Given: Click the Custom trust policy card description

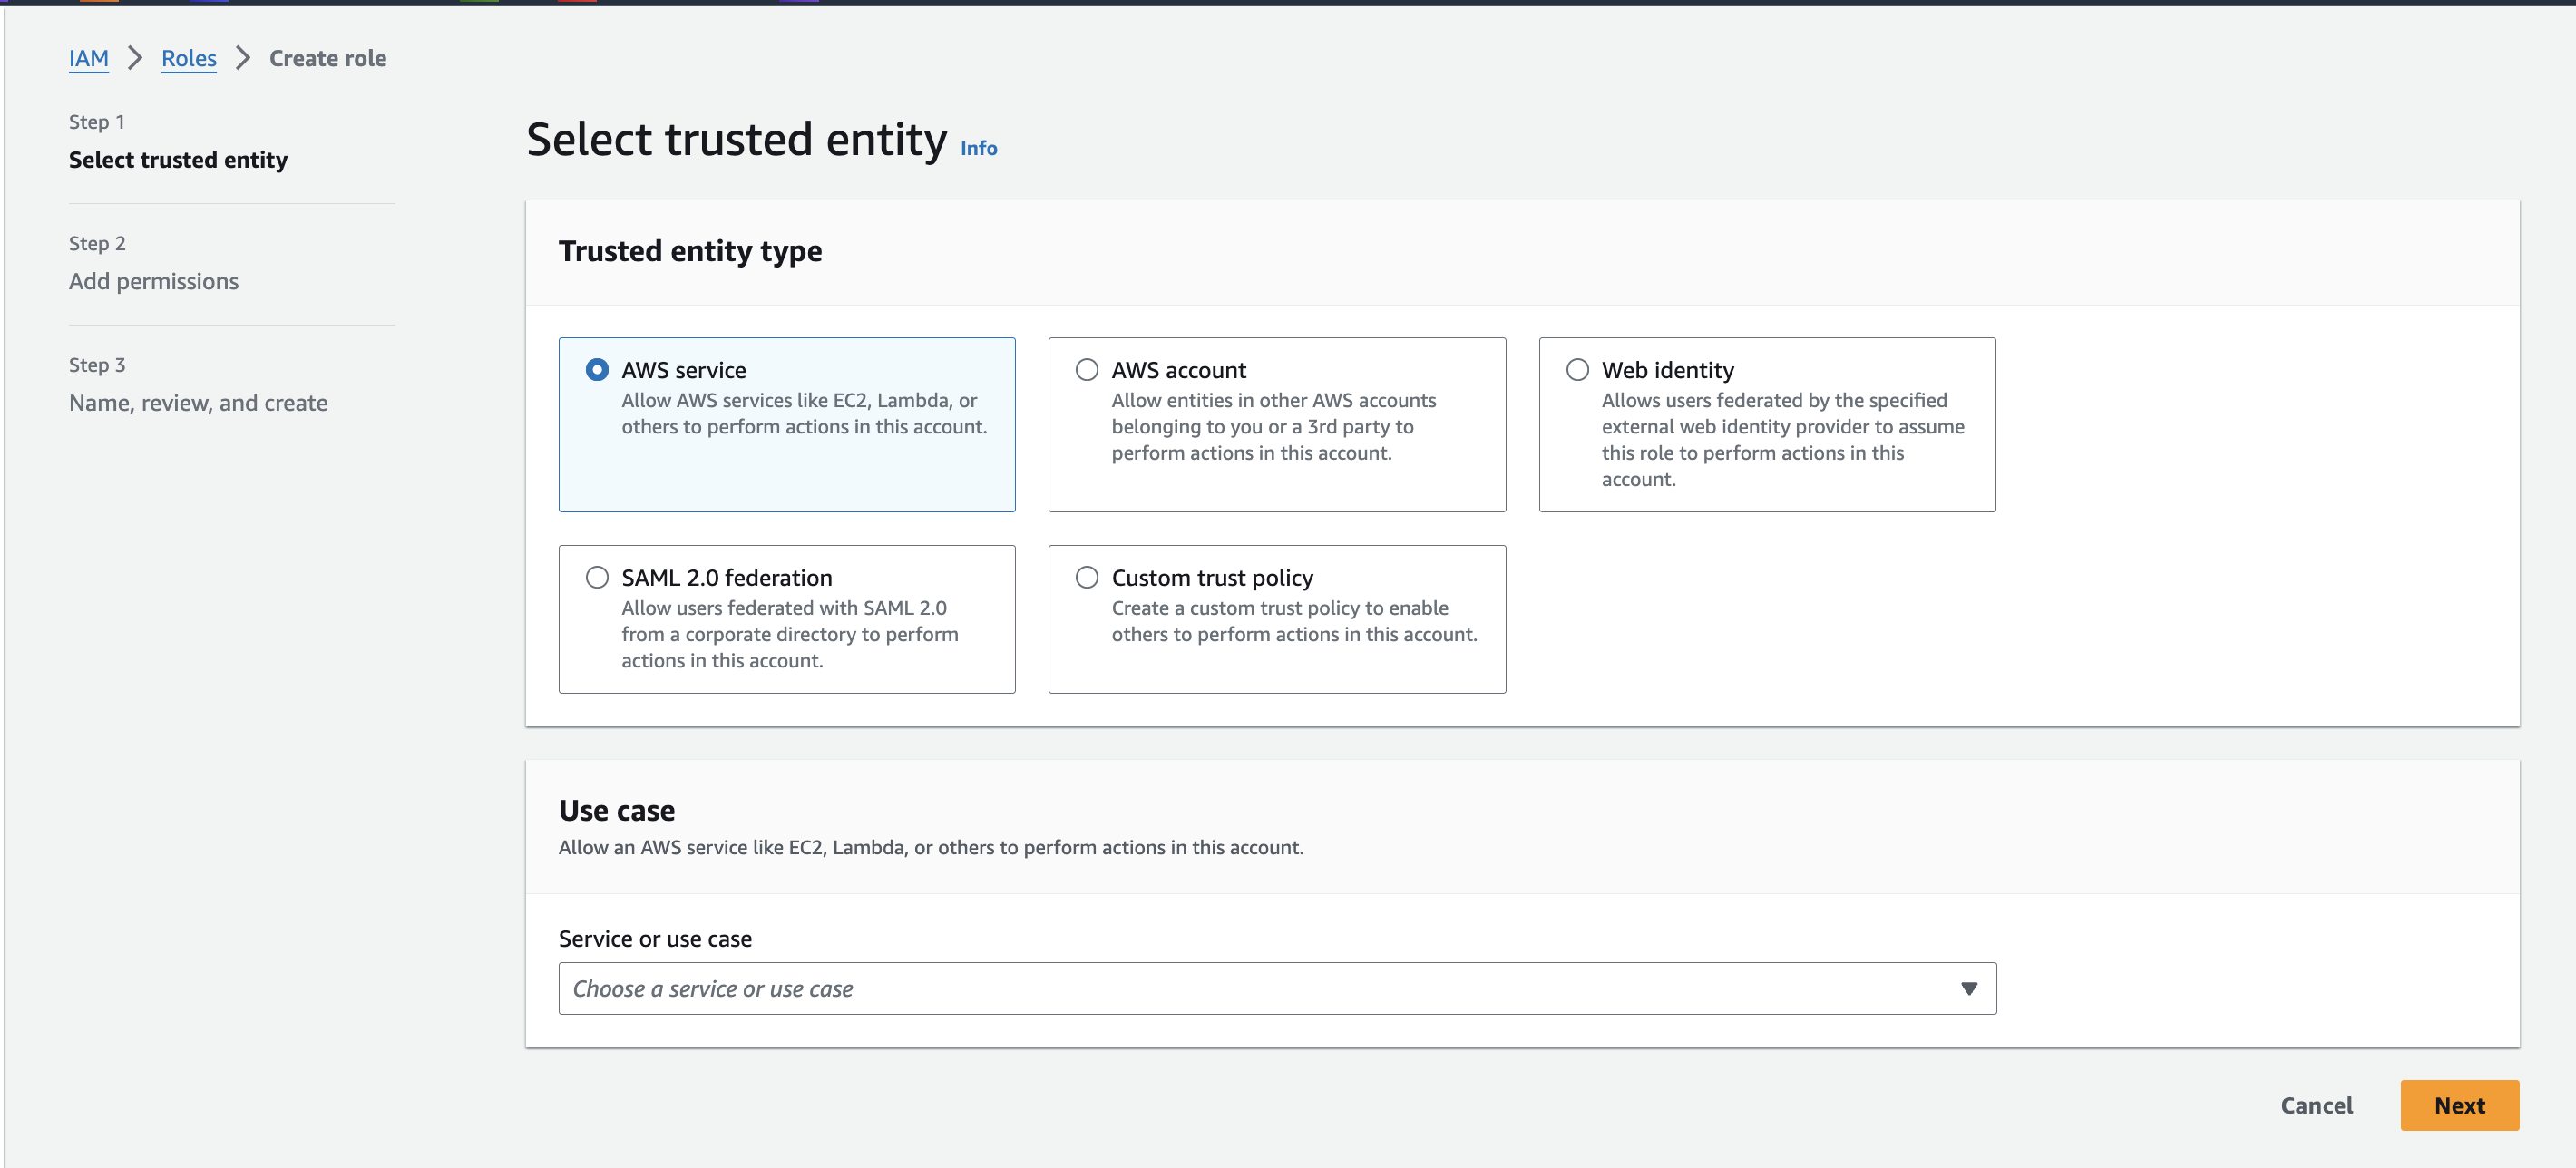Looking at the screenshot, I should pyautogui.click(x=1294, y=621).
